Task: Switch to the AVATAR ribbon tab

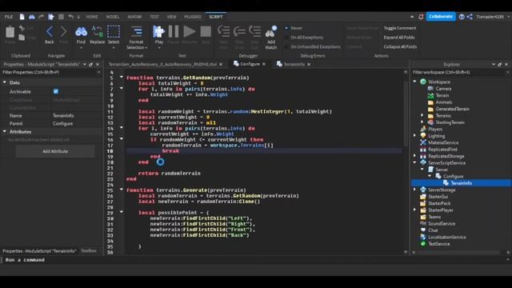Action: tap(134, 17)
